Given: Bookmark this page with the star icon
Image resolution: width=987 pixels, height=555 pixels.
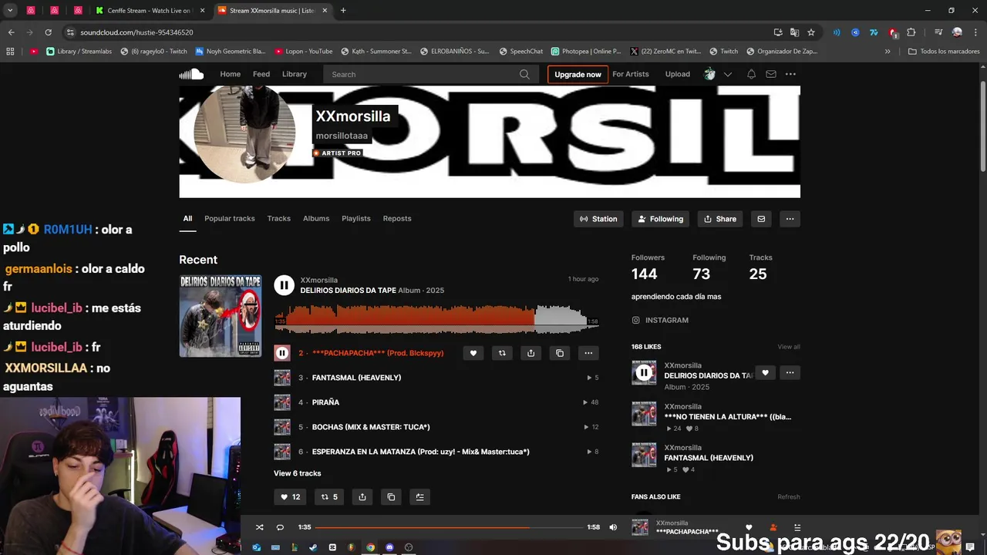Looking at the screenshot, I should pyautogui.click(x=811, y=32).
